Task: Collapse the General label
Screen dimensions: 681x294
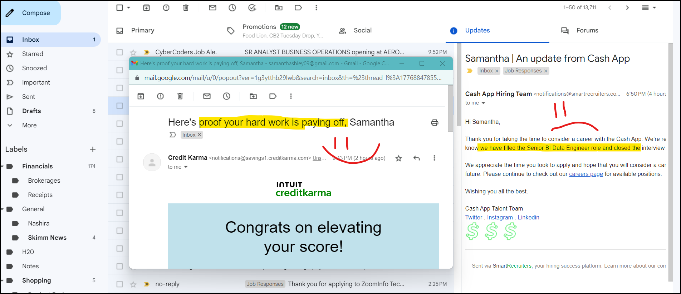Action: click(x=2, y=209)
